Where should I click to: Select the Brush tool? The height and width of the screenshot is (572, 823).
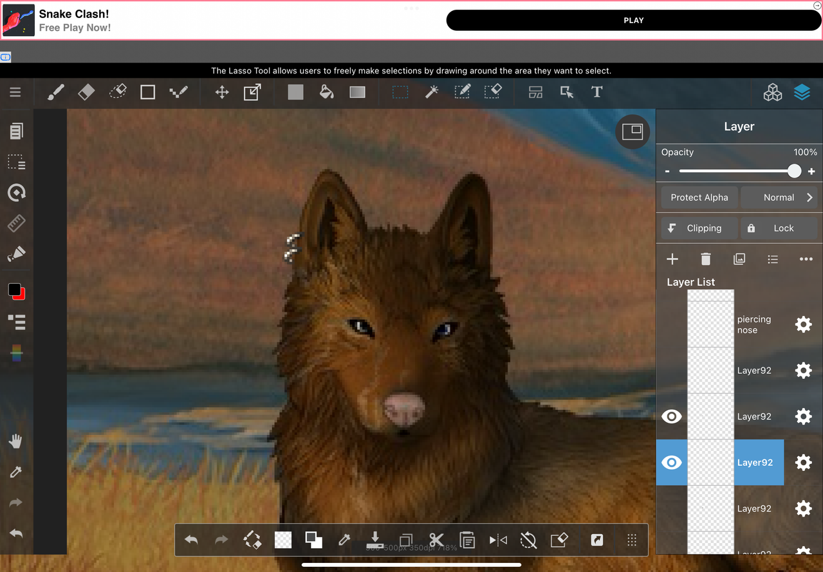(56, 93)
